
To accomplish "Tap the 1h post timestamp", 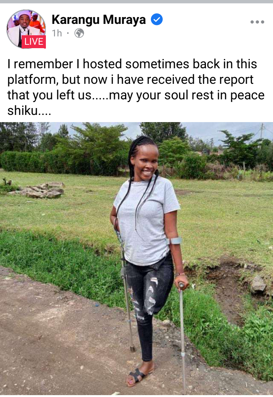I will tap(57, 33).
